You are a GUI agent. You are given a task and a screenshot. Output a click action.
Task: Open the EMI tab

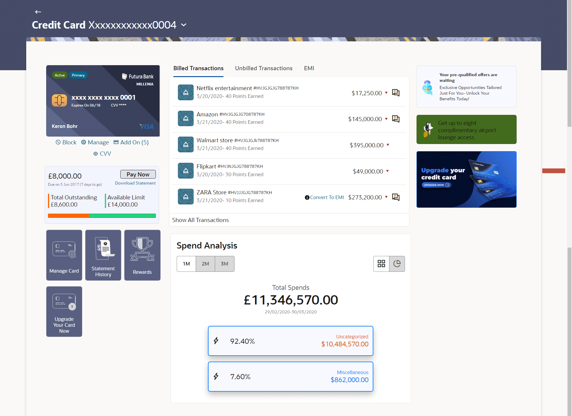[x=309, y=68]
